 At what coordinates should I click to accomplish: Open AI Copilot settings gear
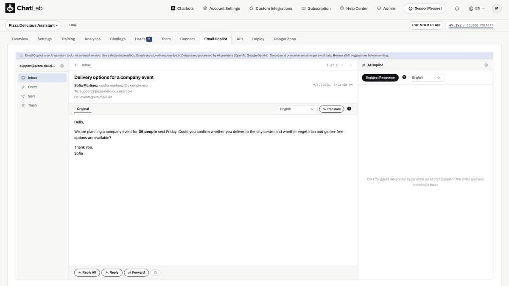point(486,65)
